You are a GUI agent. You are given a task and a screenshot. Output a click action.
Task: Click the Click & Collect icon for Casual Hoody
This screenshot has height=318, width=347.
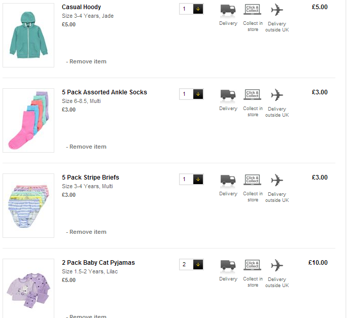253,9
